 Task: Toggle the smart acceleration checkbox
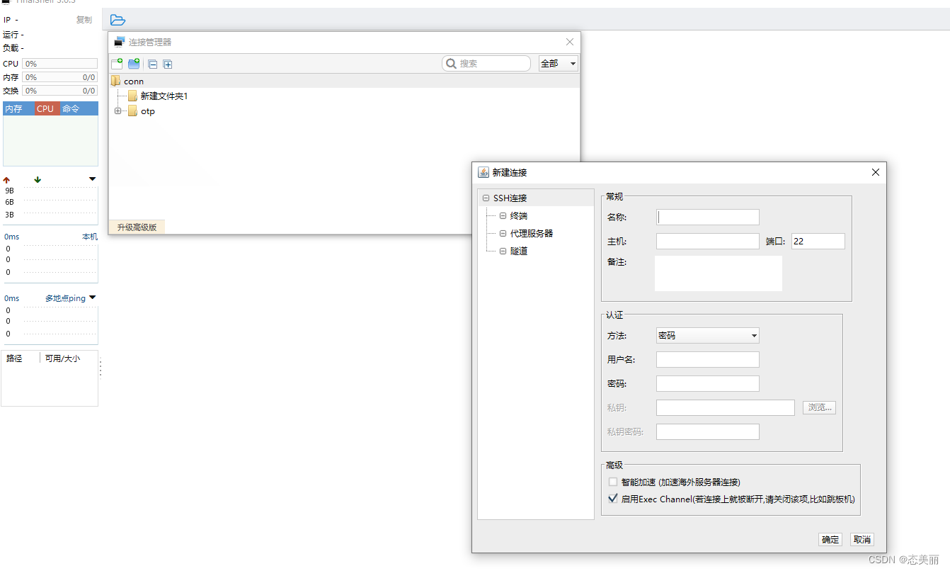(613, 482)
